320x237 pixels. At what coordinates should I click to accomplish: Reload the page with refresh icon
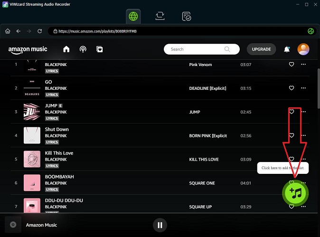click(39, 31)
